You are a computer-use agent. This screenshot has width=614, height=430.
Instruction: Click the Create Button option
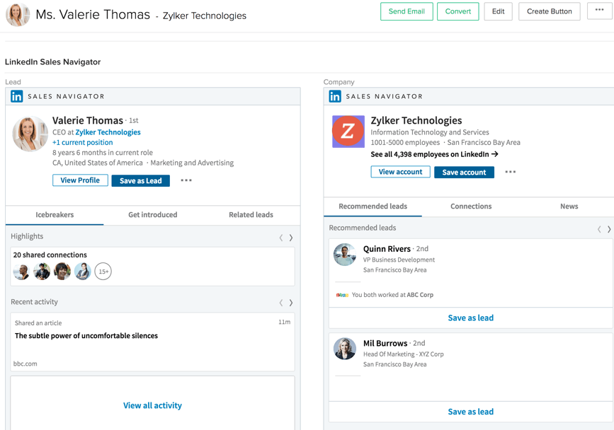[x=550, y=11]
